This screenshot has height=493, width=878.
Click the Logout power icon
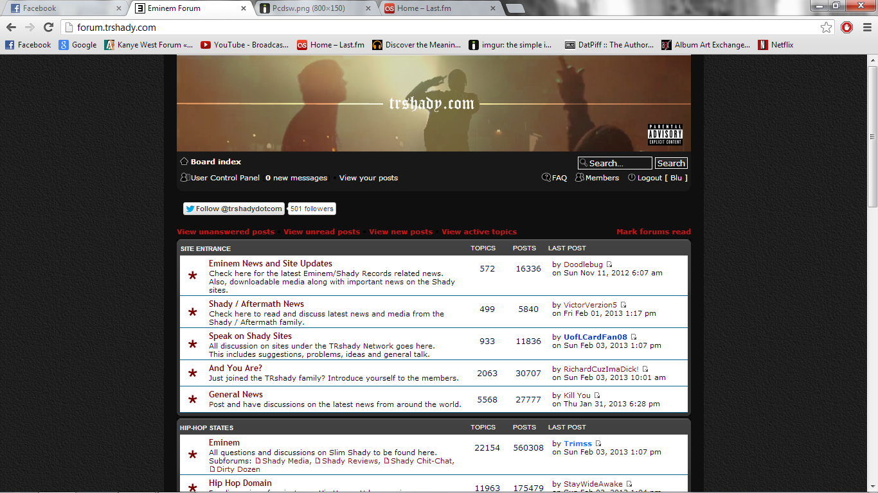632,178
